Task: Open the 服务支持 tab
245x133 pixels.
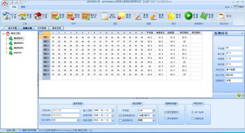Action: tap(57, 28)
